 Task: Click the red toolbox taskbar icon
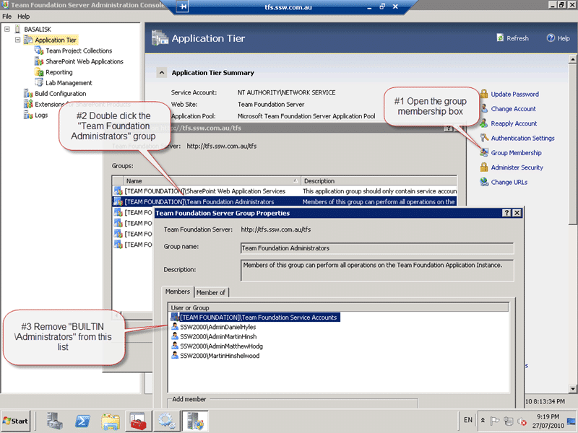[138, 421]
